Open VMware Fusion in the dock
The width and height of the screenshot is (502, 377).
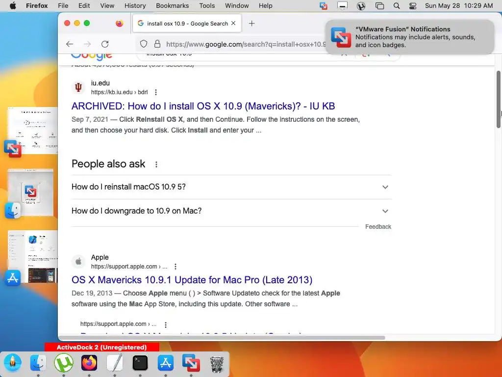pyautogui.click(x=191, y=363)
